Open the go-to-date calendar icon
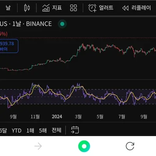 point(75,130)
